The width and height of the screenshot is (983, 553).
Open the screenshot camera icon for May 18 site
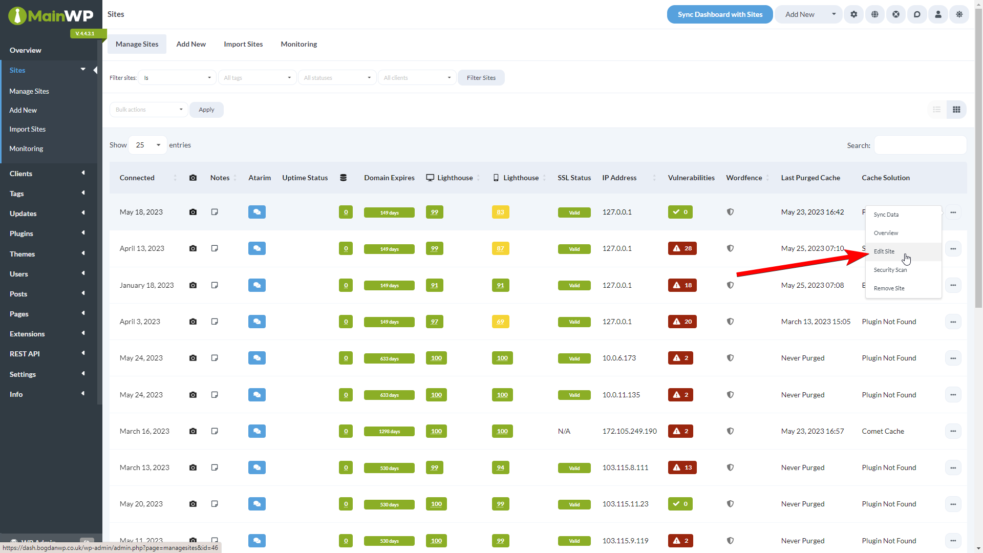point(193,211)
